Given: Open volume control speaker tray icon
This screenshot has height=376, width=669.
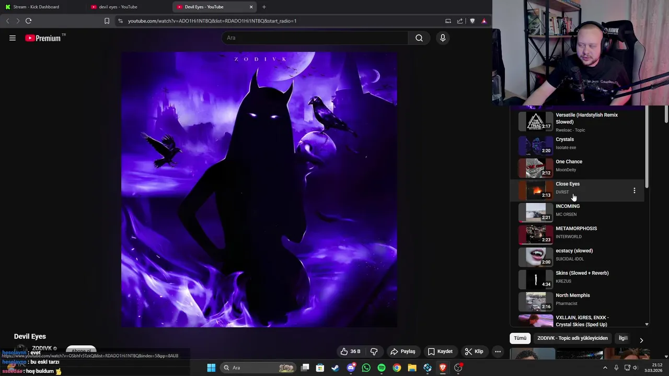Looking at the screenshot, I should [x=635, y=368].
